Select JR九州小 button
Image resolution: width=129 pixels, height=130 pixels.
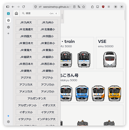[48, 22]
